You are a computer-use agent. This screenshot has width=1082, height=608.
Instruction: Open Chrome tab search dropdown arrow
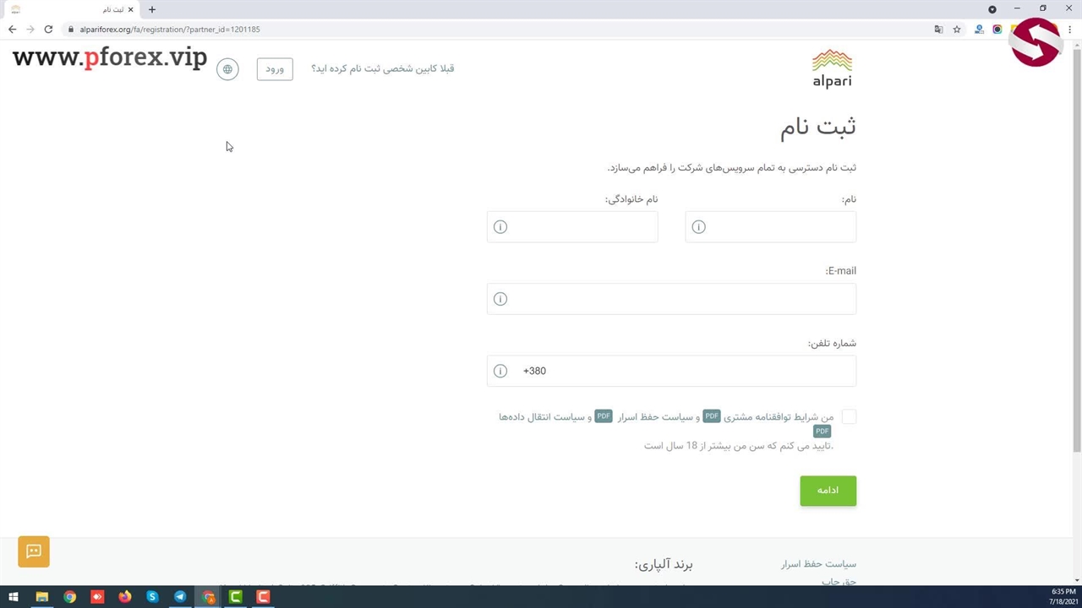coord(992,9)
